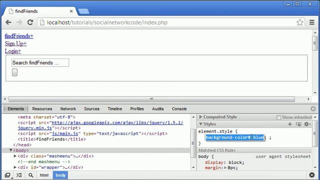The image size is (320, 180).
Task: Open search with magnifier icon
Action: [31, 175]
